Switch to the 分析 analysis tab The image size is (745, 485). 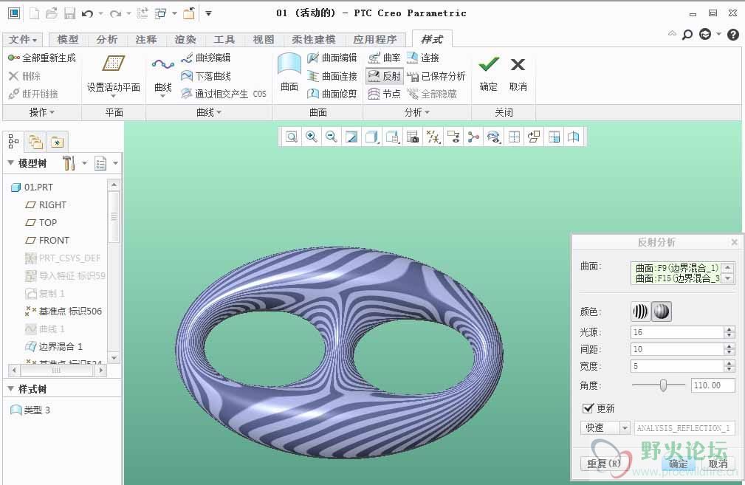(106, 39)
